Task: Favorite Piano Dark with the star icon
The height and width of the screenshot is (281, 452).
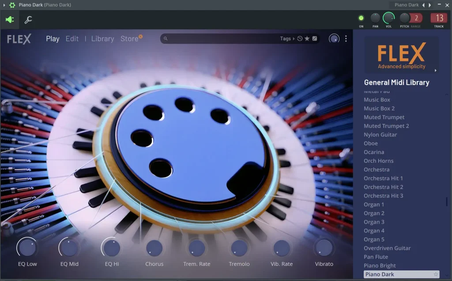Action: point(436,274)
